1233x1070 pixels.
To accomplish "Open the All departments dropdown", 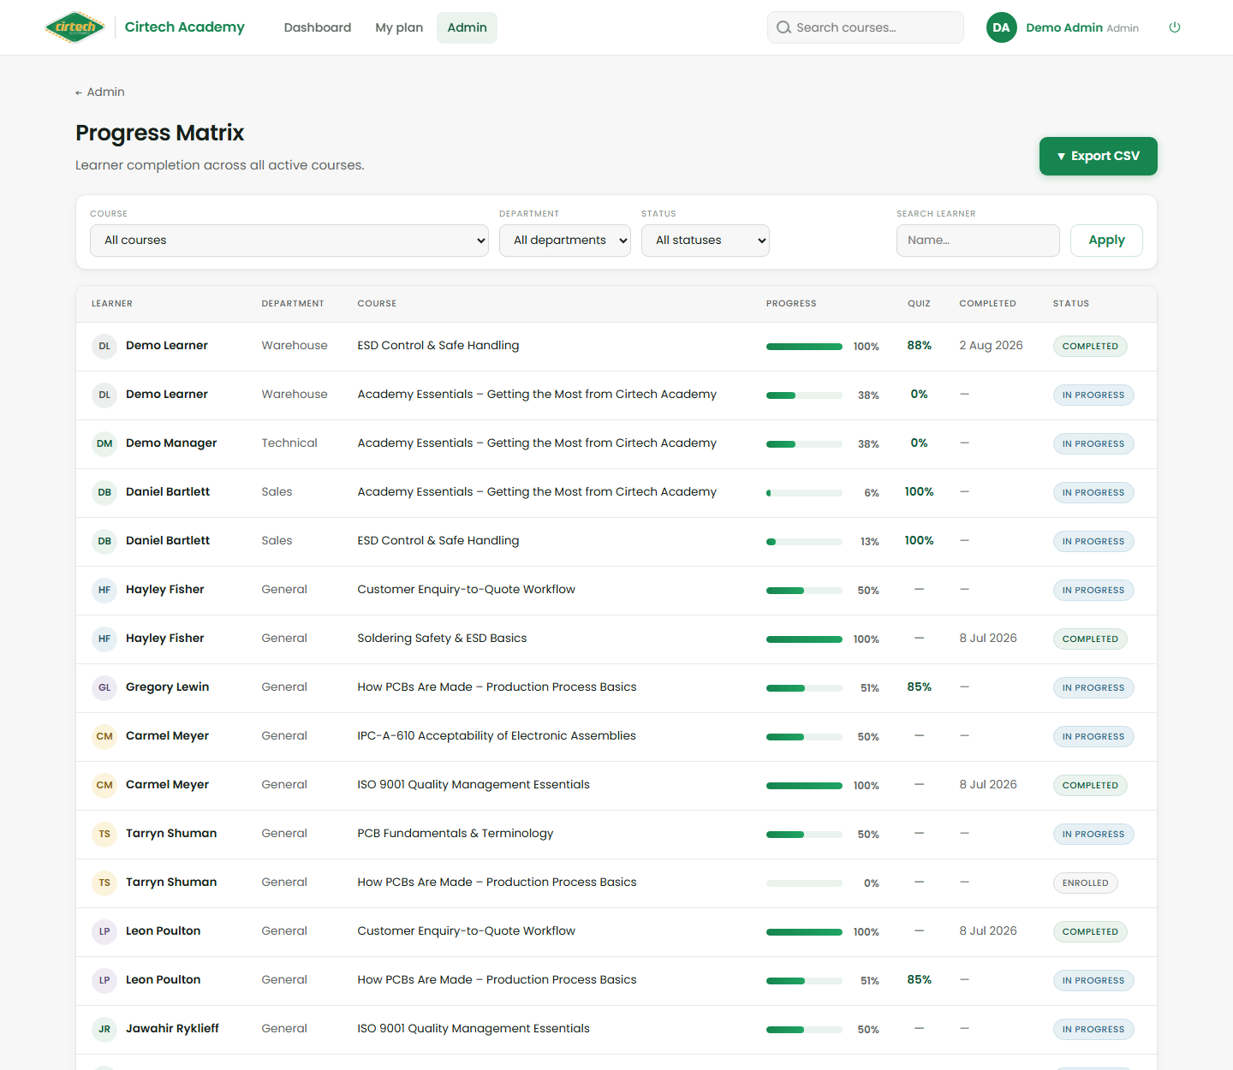I will click(565, 241).
